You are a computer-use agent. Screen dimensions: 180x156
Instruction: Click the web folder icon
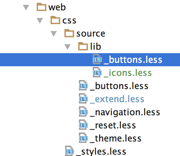click(42, 7)
